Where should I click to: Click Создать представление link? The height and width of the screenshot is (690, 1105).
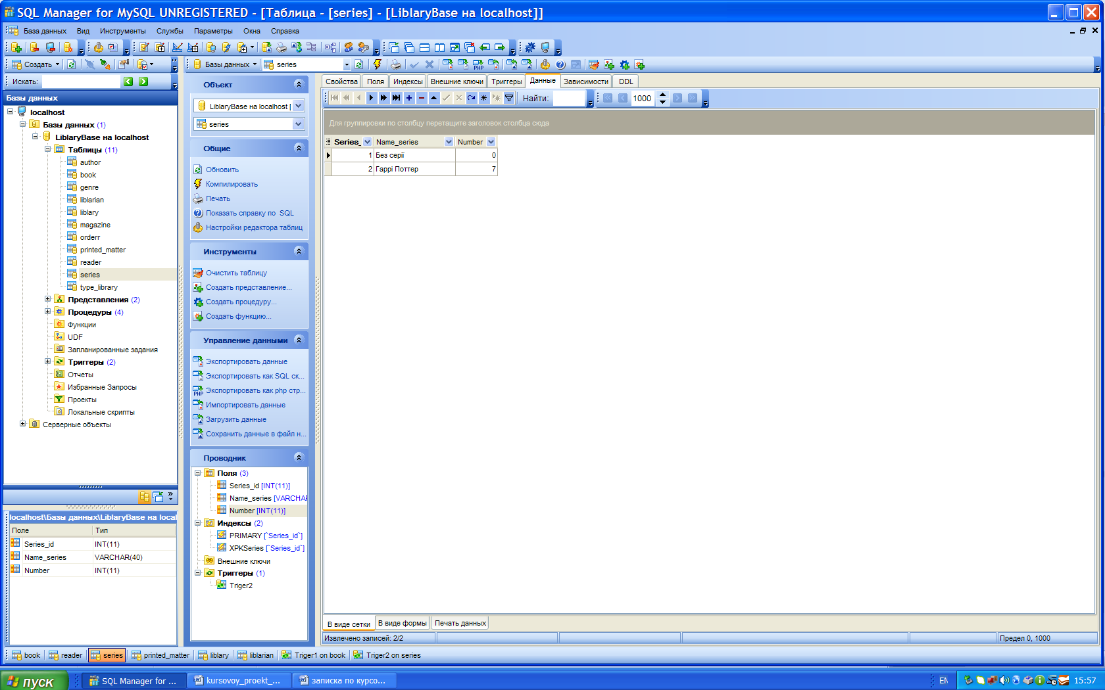249,287
